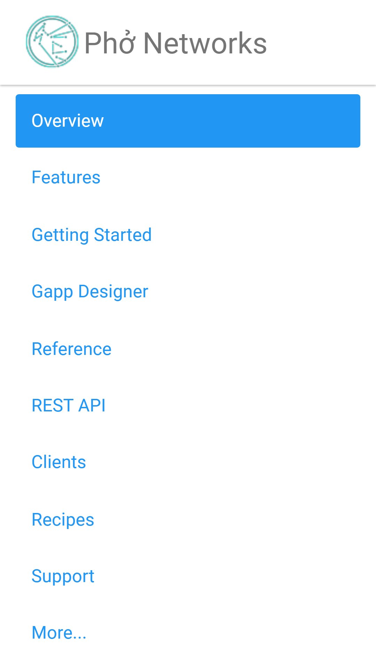Go to Getting Started section

pyautogui.click(x=188, y=234)
